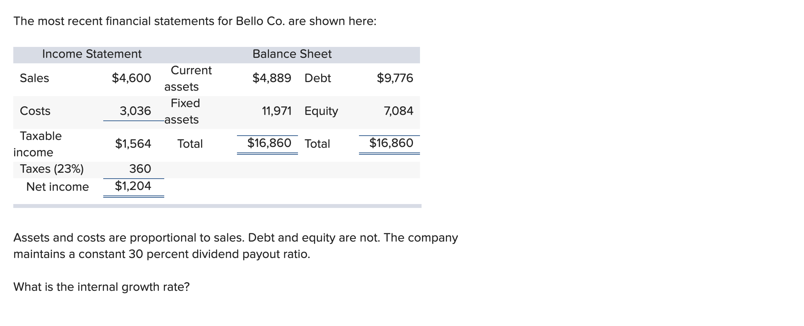The image size is (804, 326).
Task: Select the Taxes amount 360
Action: click(140, 169)
